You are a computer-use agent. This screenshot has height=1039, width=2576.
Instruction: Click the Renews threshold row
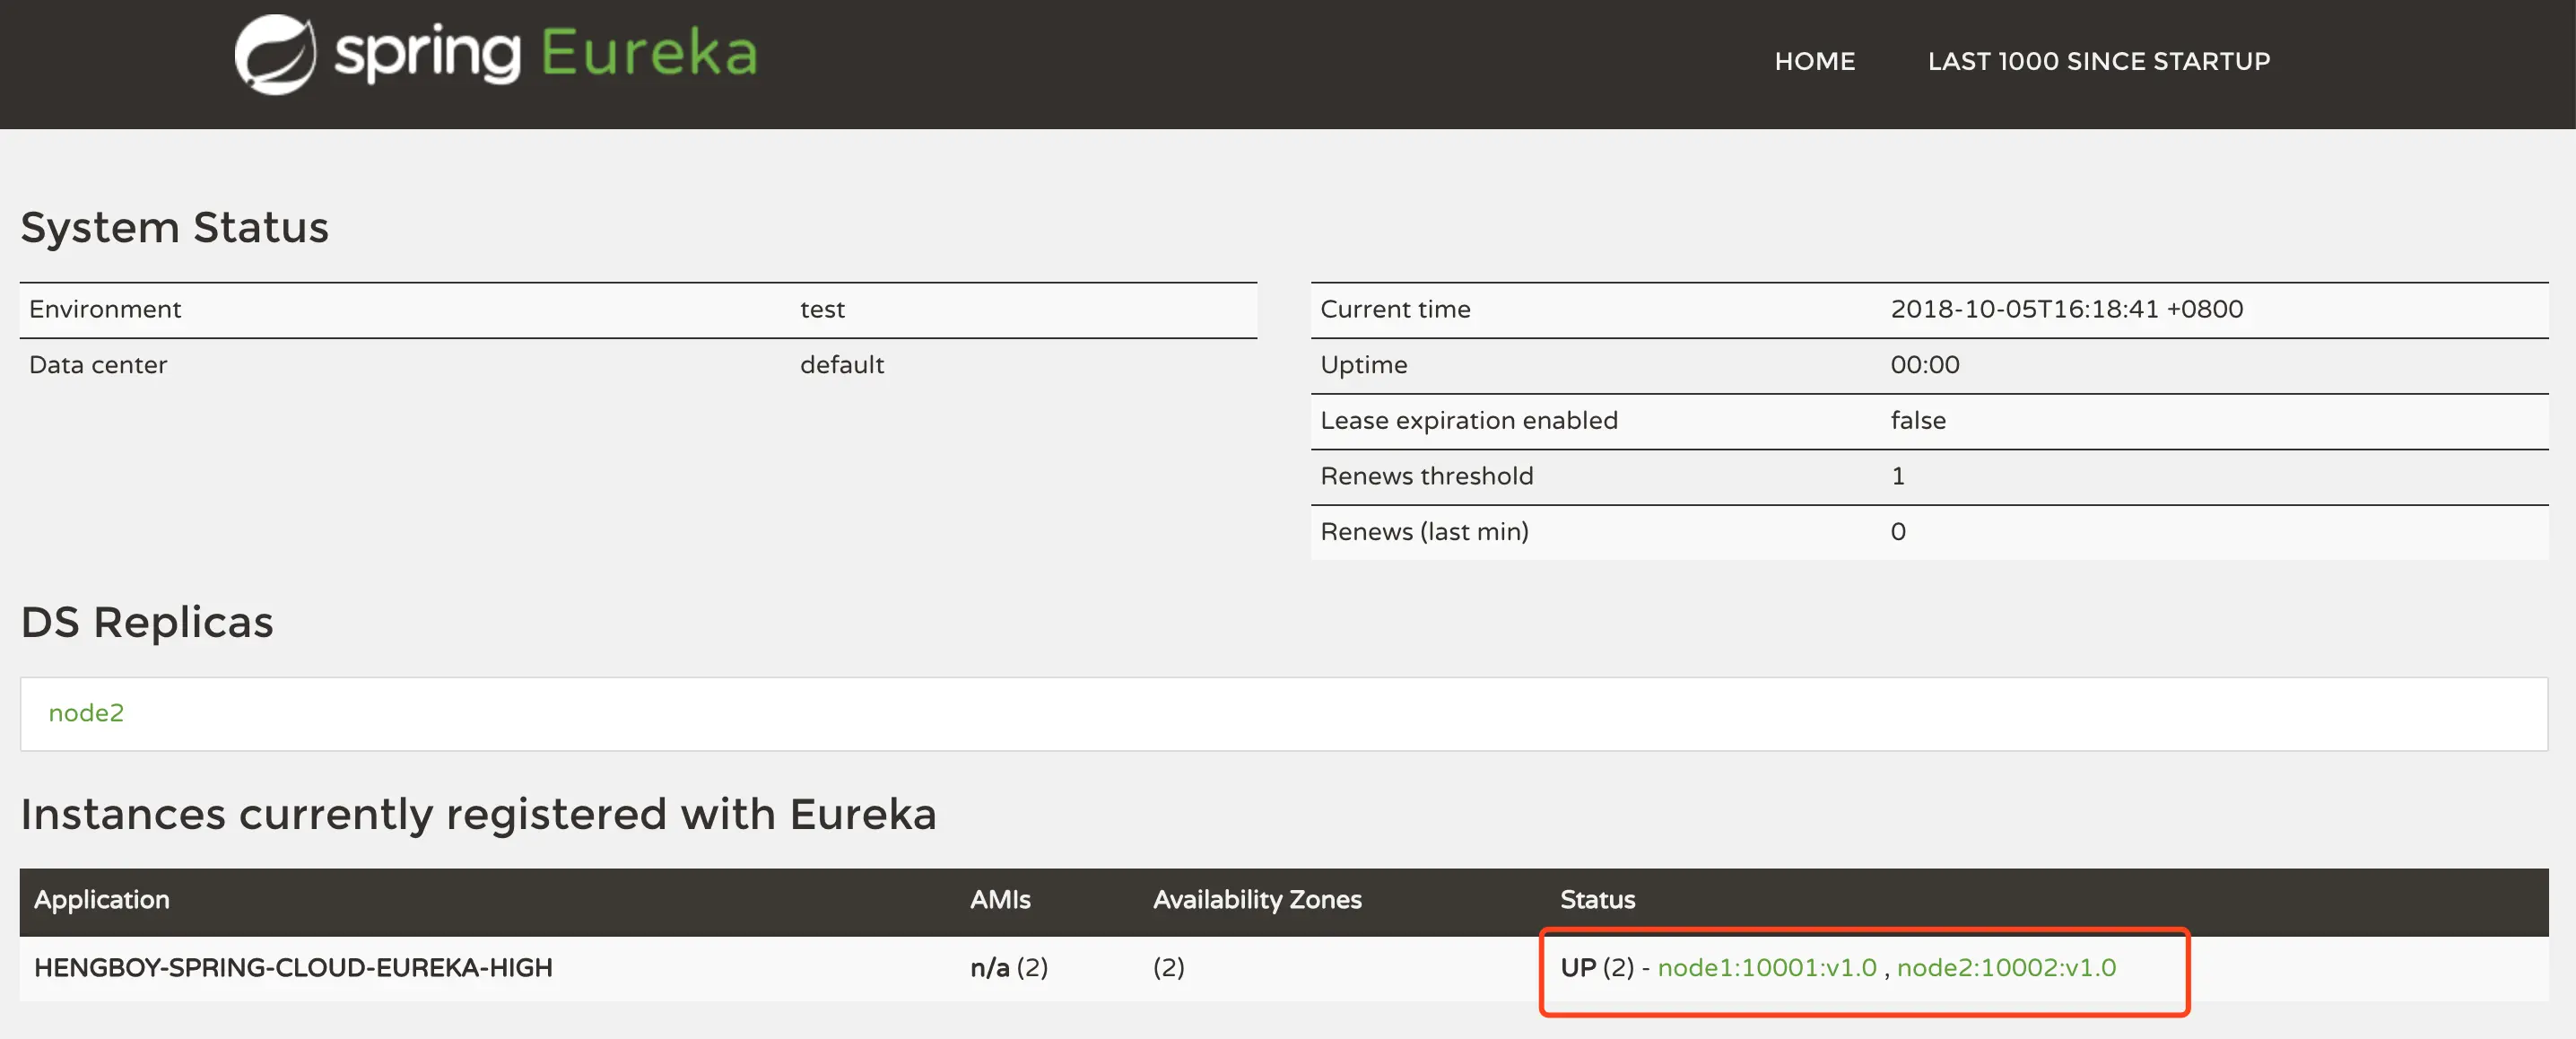(1426, 476)
